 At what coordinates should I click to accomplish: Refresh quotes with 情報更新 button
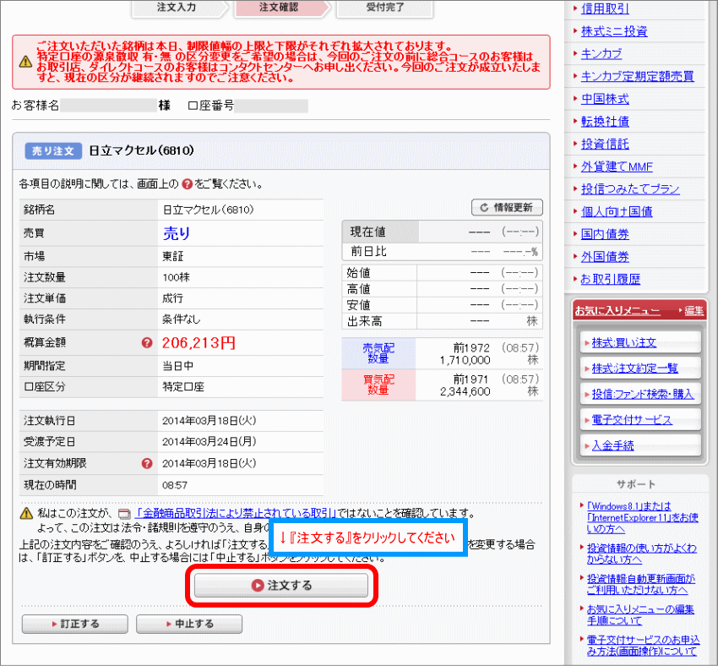pyautogui.click(x=507, y=208)
